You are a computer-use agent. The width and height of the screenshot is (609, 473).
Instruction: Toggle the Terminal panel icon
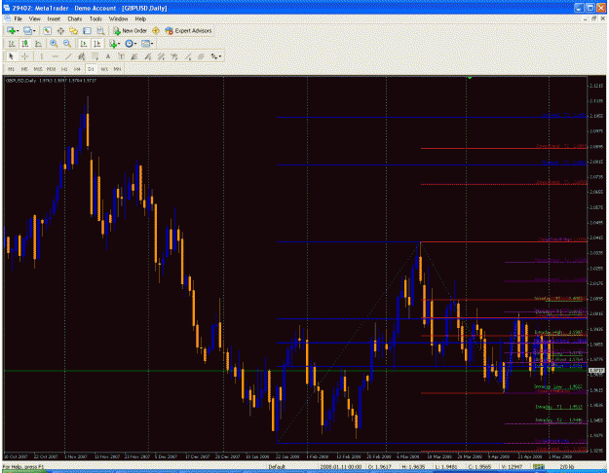click(87, 30)
